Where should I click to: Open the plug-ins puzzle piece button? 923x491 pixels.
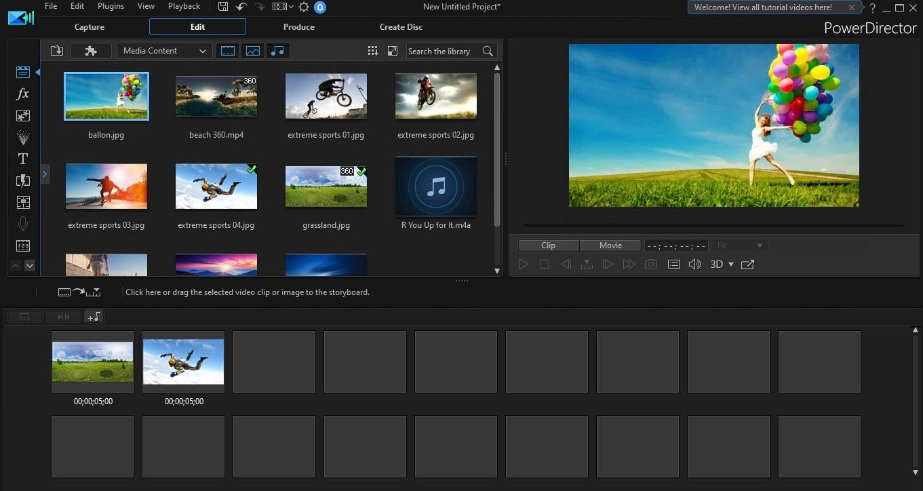pyautogui.click(x=91, y=51)
